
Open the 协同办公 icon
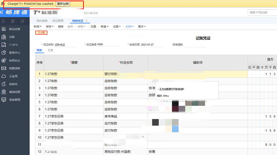4,60
